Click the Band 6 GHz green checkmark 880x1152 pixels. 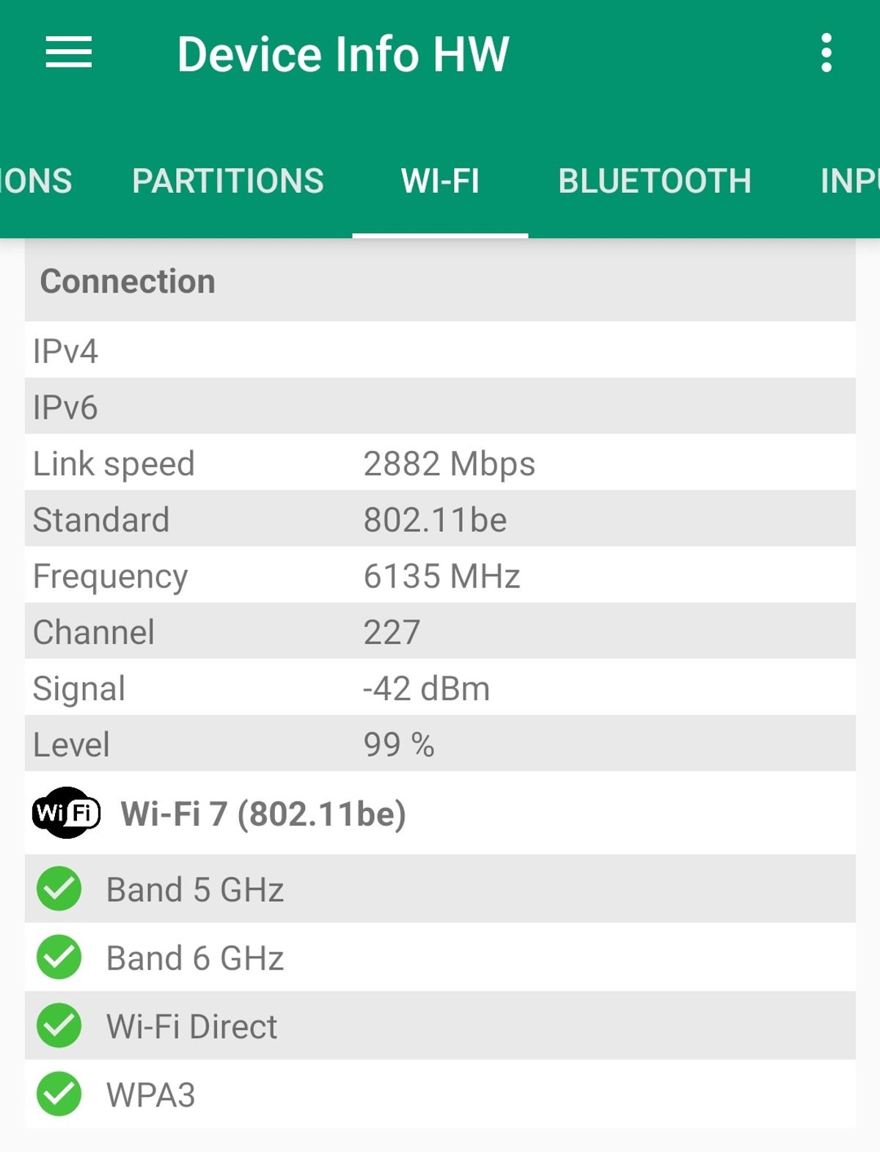(59, 957)
